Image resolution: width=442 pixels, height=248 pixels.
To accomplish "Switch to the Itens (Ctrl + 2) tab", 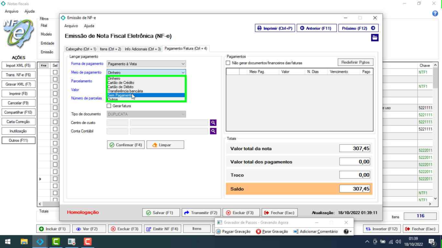I will click(110, 49).
